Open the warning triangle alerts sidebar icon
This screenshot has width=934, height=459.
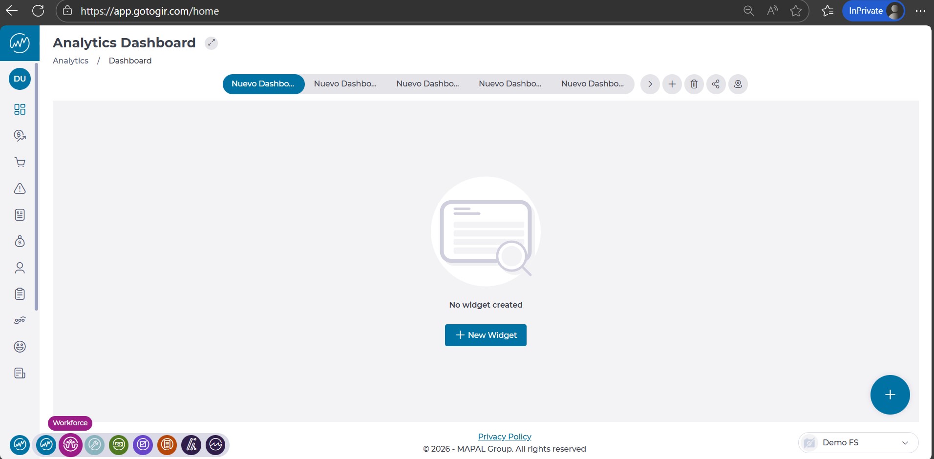20,188
